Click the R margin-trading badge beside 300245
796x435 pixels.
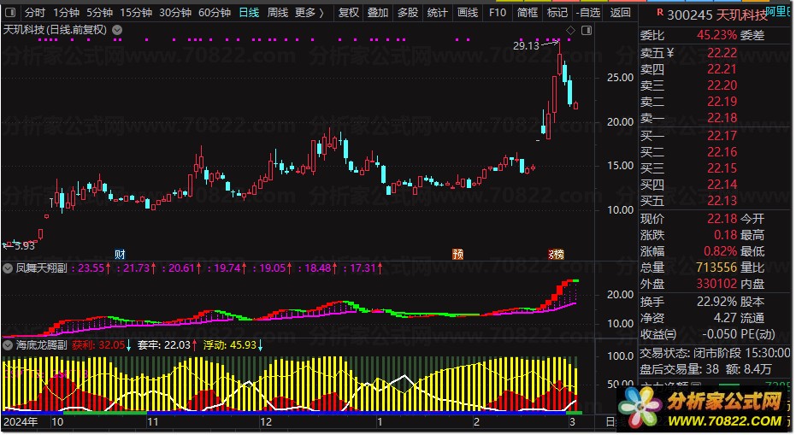[x=659, y=12]
